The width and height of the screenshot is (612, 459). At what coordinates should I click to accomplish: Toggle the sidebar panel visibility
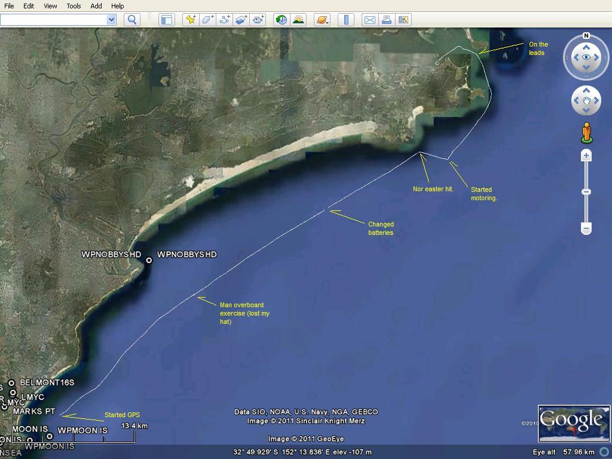(166, 20)
